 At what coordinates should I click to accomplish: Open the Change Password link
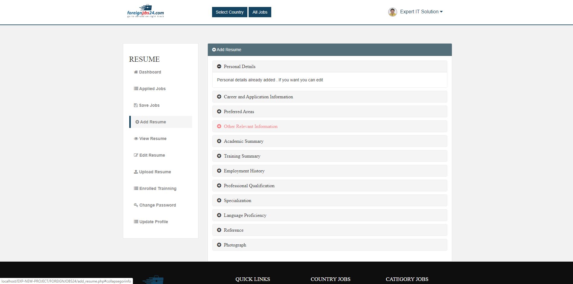point(155,205)
